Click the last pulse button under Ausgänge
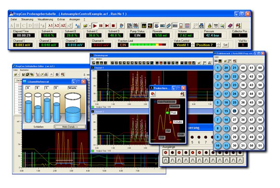The height and width of the screenshot is (188, 280). [240, 160]
